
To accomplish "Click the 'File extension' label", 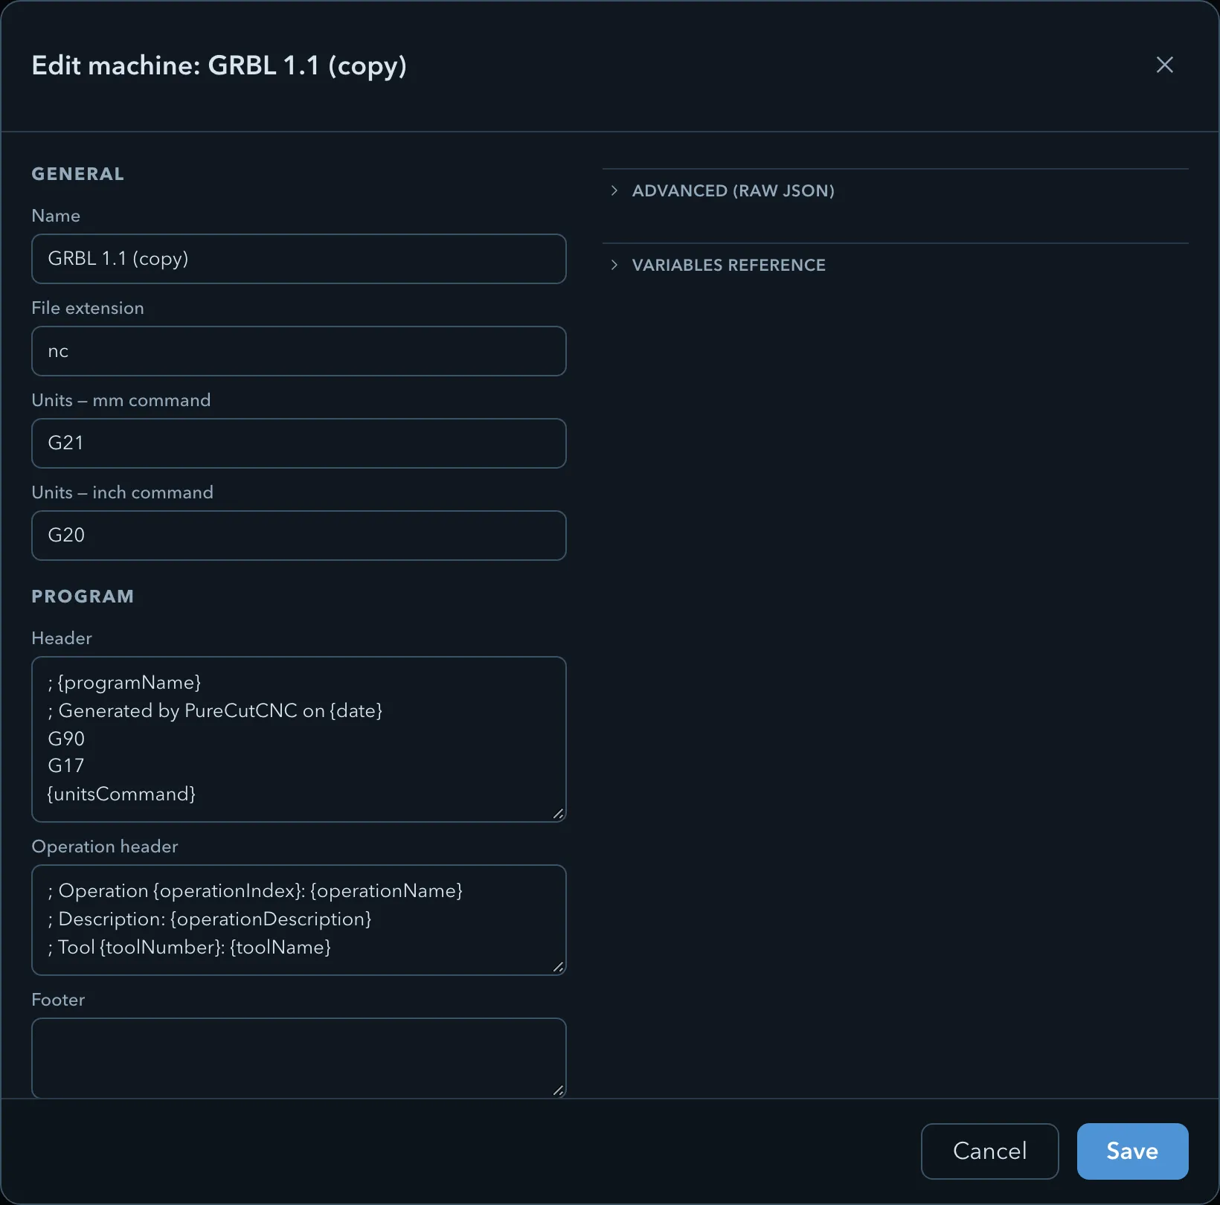I will (x=88, y=308).
